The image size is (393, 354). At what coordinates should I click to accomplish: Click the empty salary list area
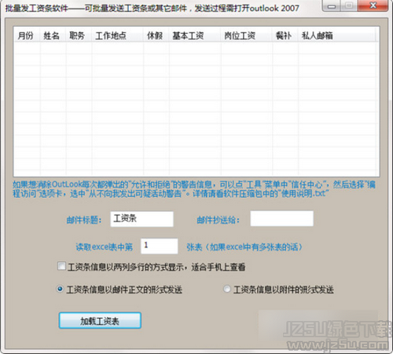pyautogui.click(x=196, y=108)
